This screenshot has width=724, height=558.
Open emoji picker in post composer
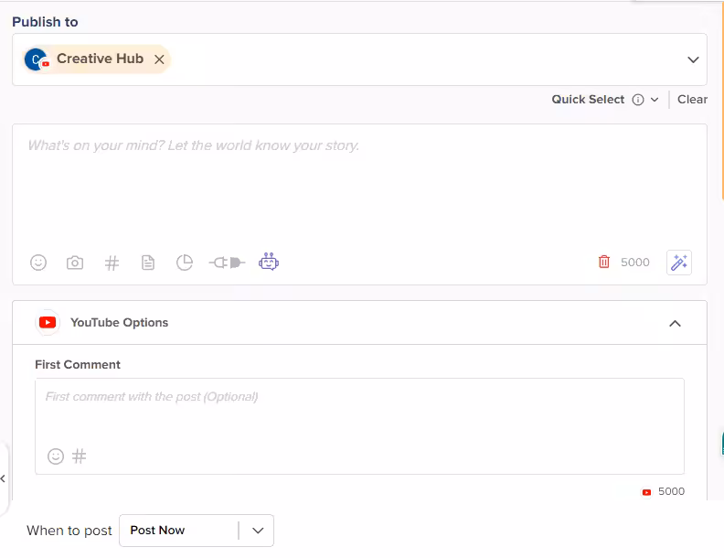point(38,263)
